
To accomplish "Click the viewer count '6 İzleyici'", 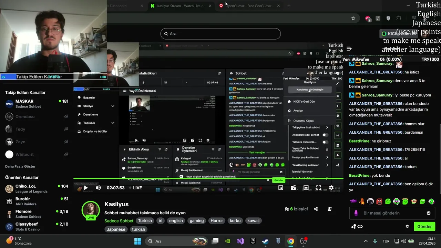I will coord(296,209).
